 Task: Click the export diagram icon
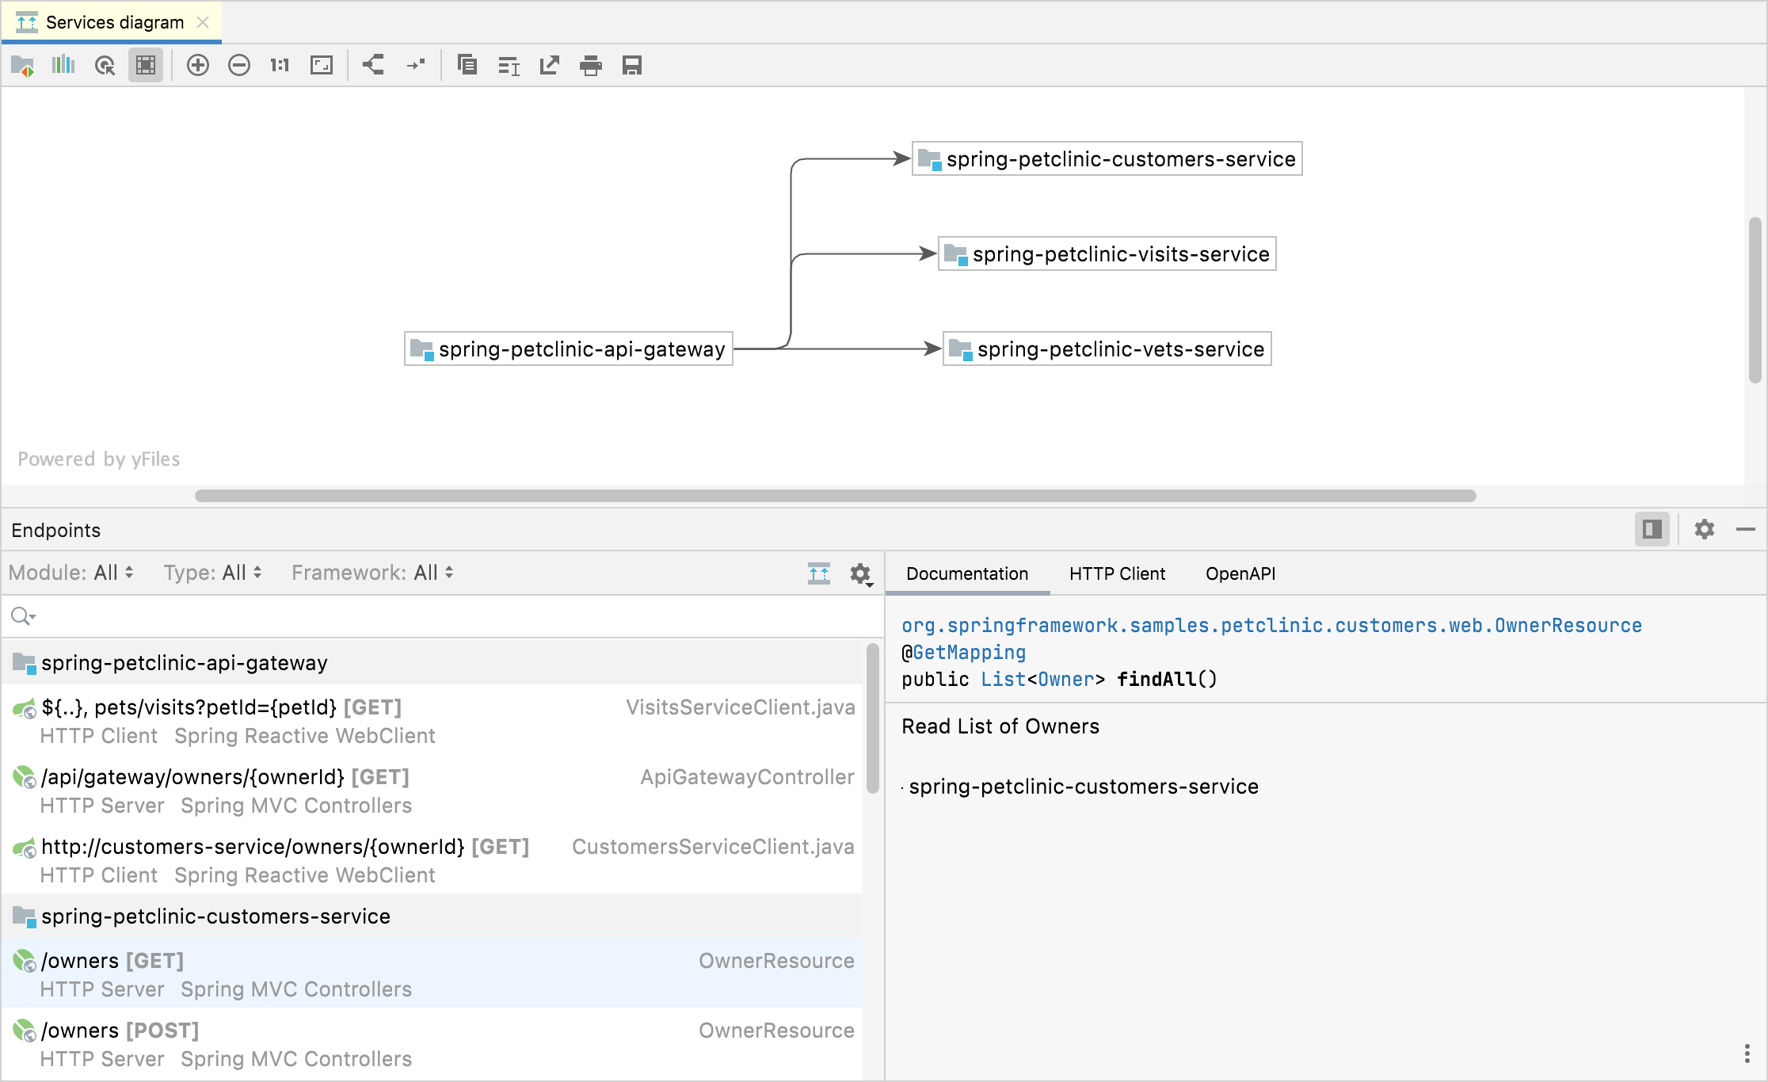[x=550, y=66]
